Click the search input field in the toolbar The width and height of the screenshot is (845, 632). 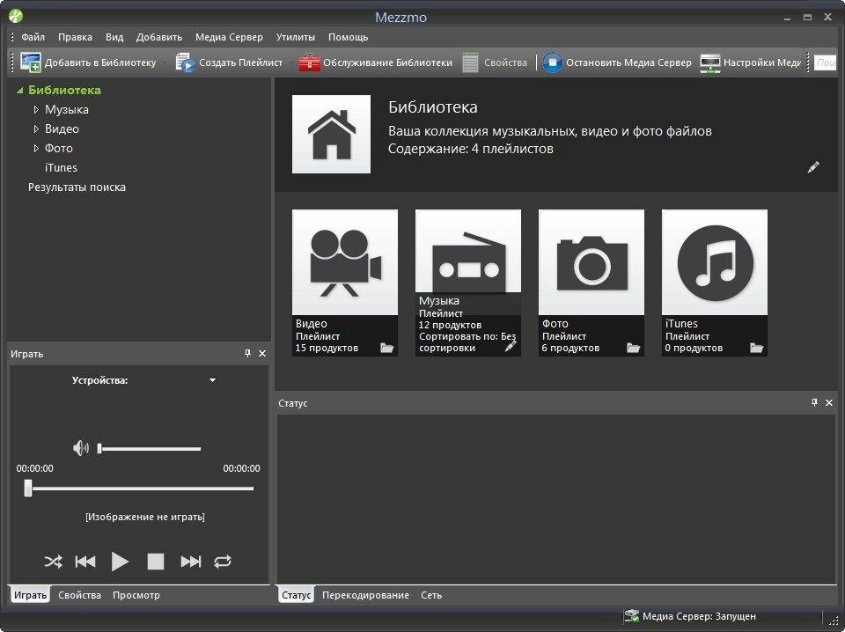(x=825, y=62)
